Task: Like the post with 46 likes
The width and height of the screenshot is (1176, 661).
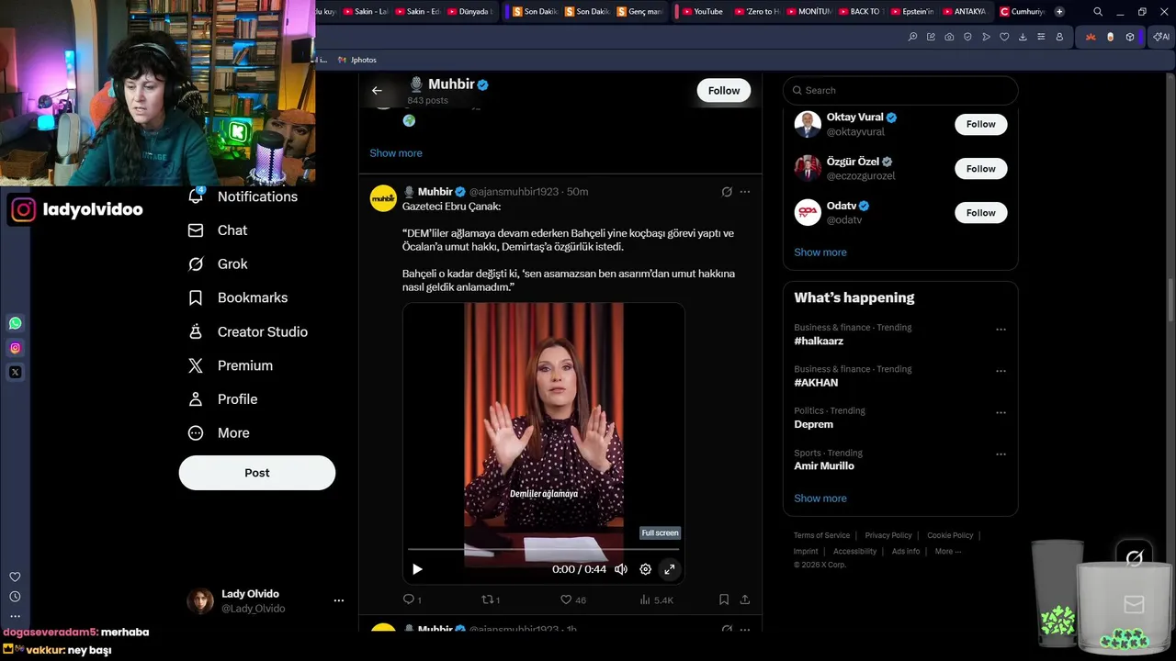Action: coord(573,599)
